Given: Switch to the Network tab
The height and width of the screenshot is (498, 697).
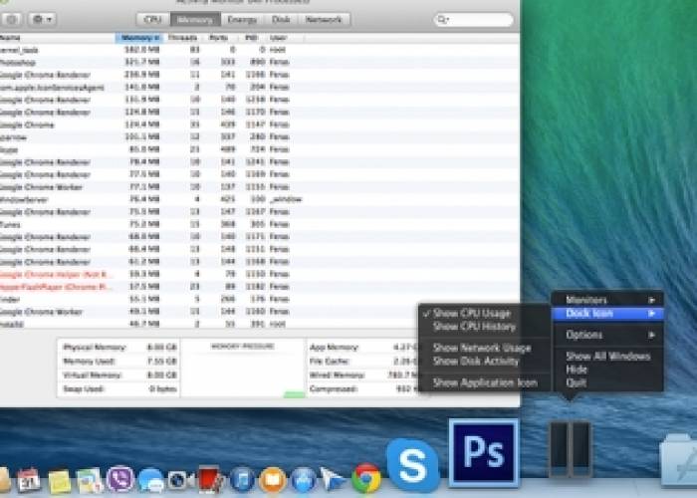Looking at the screenshot, I should click(x=324, y=20).
